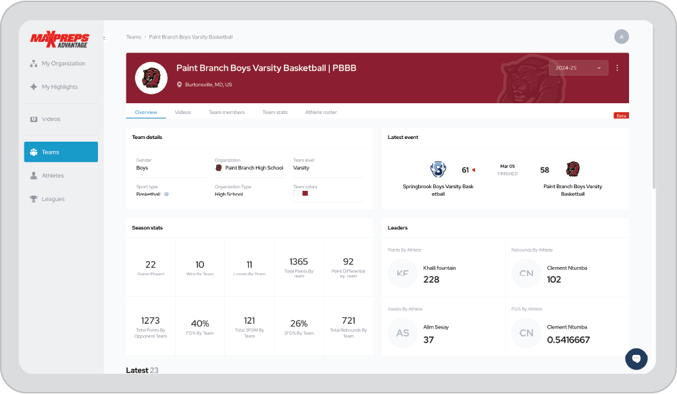Switch to the Team members tab
The image size is (677, 394).
(x=226, y=112)
